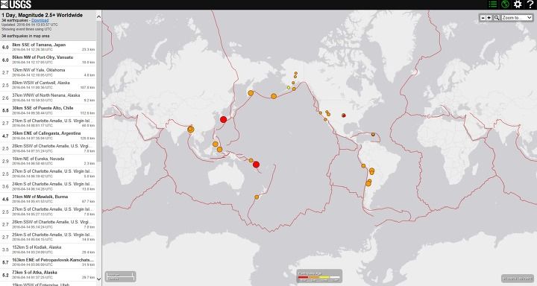The image size is (537, 286).
Task: Zoom in with the plus button
Action: [489, 18]
